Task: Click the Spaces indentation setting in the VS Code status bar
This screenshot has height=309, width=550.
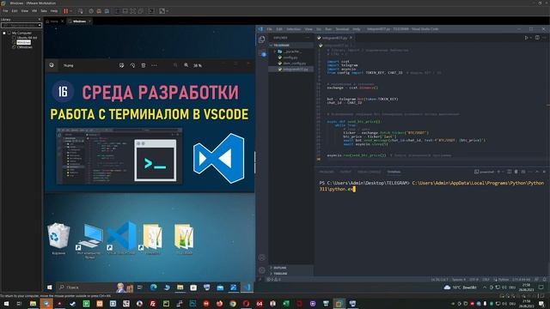Action: tap(459, 280)
